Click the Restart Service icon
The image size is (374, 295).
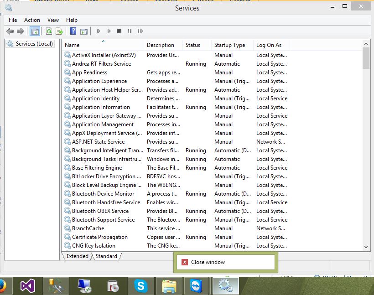[140, 31]
